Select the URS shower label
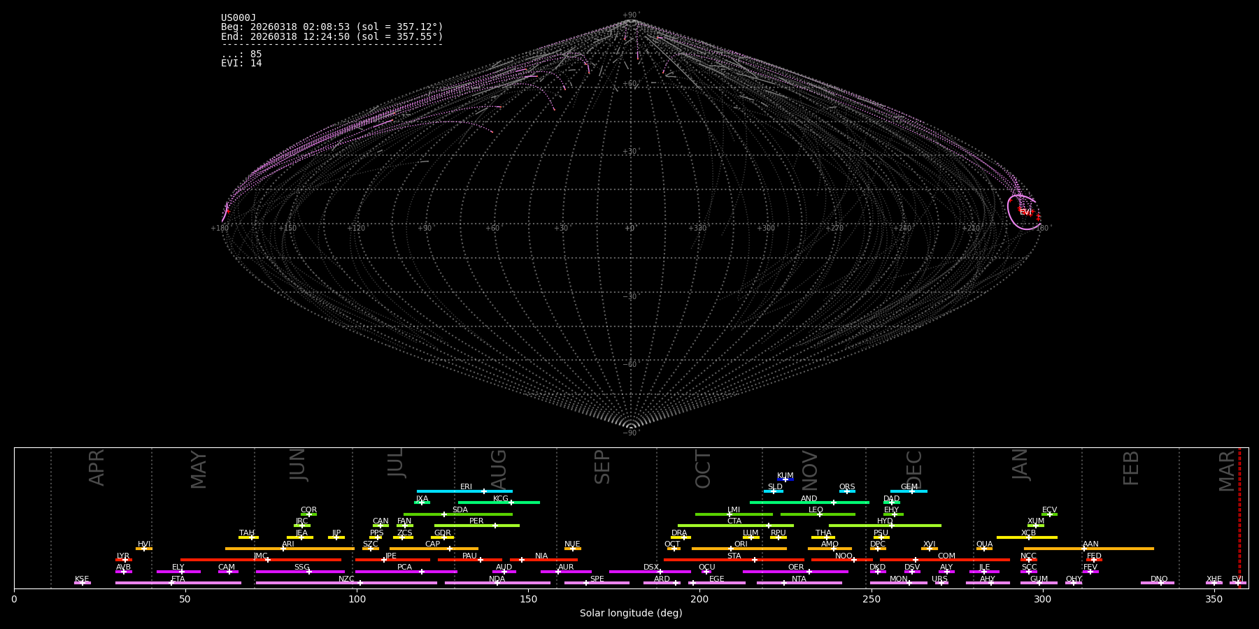Screen dimensions: 1259x629 (939, 579)
